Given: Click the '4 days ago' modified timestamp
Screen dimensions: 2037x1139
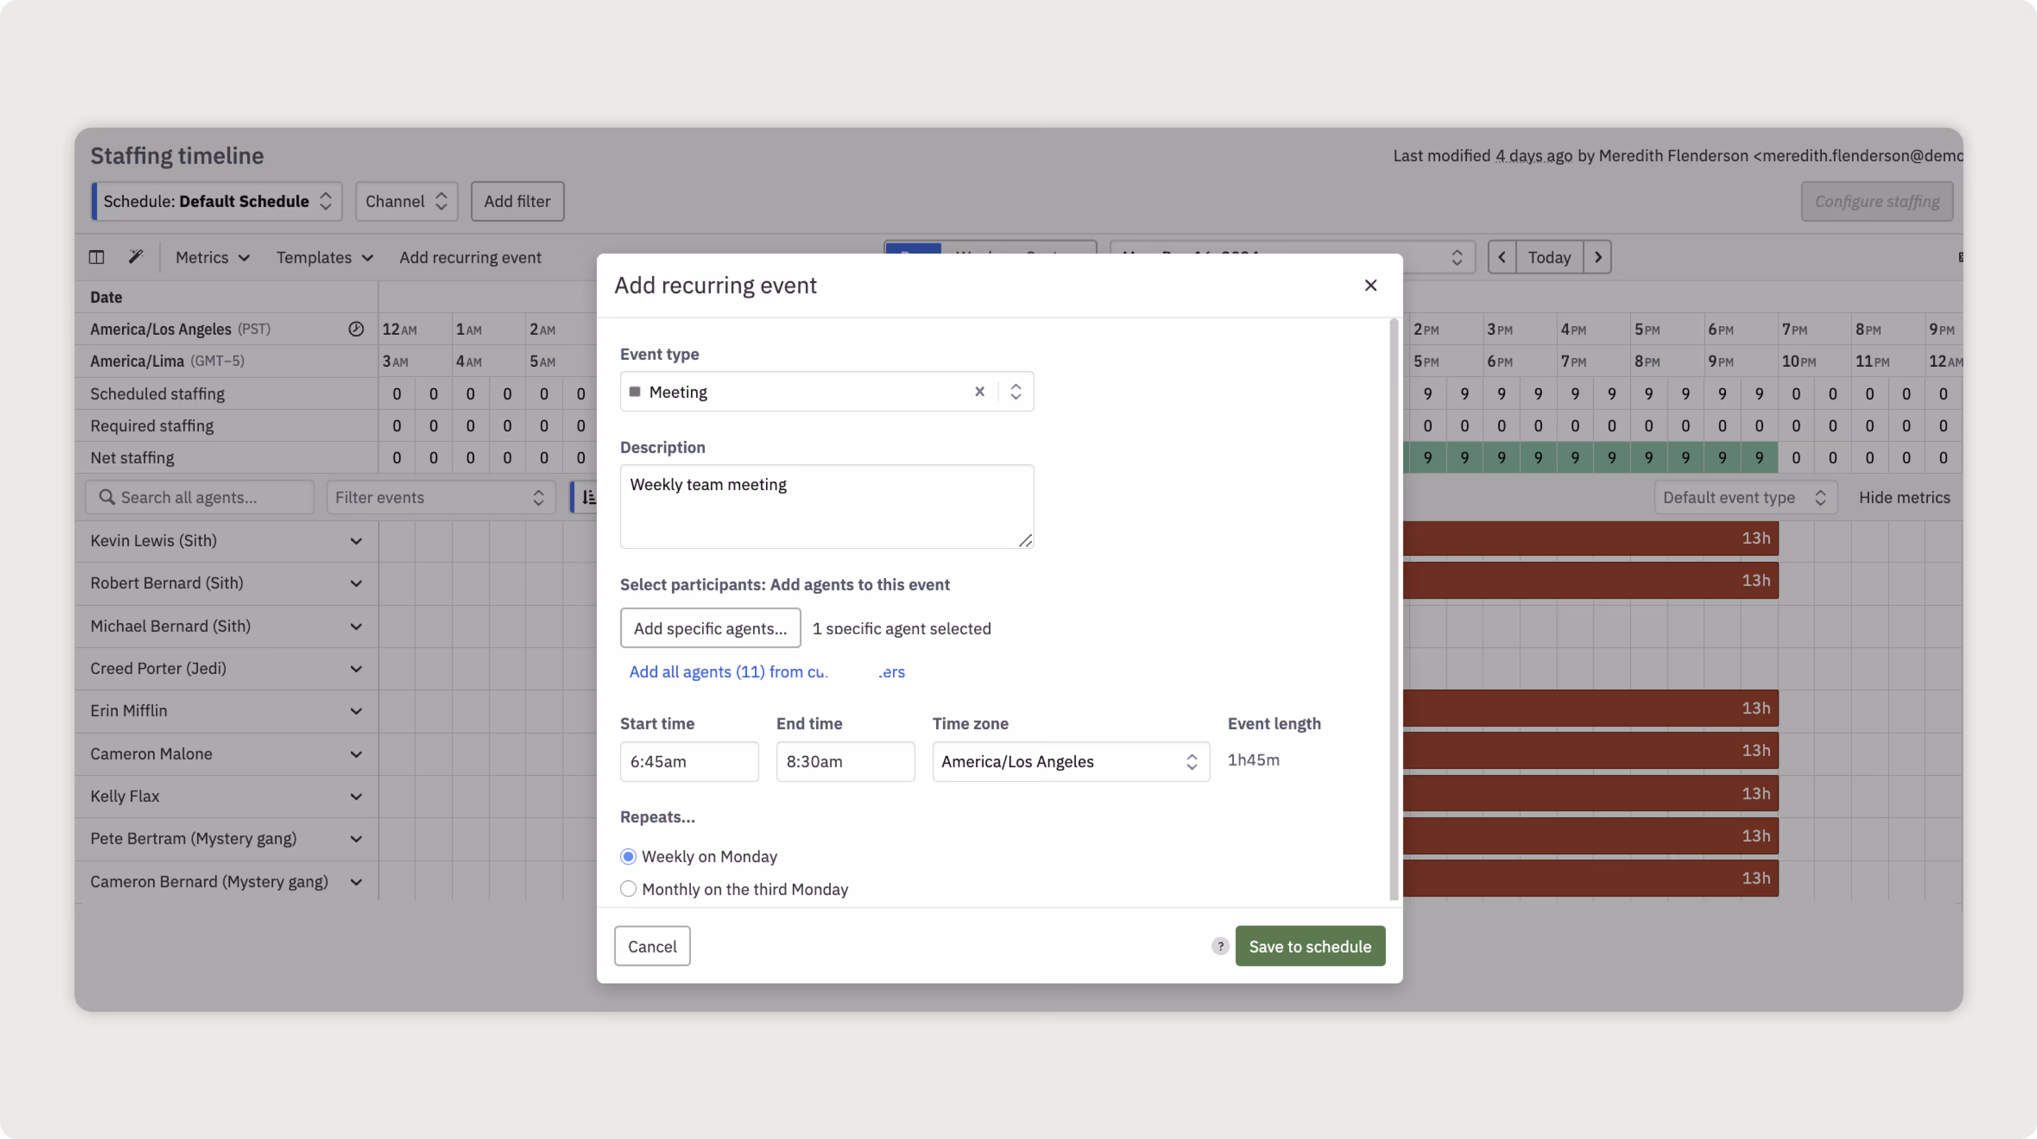Looking at the screenshot, I should (x=1533, y=155).
